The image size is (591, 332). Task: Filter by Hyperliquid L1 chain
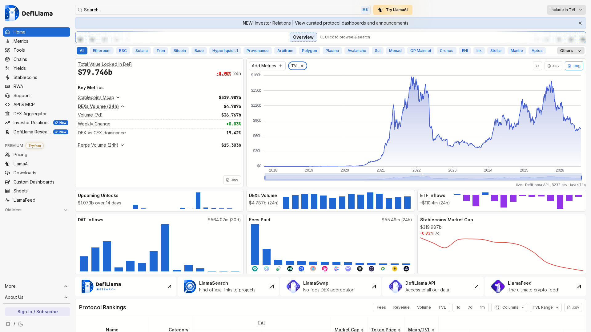tap(225, 51)
